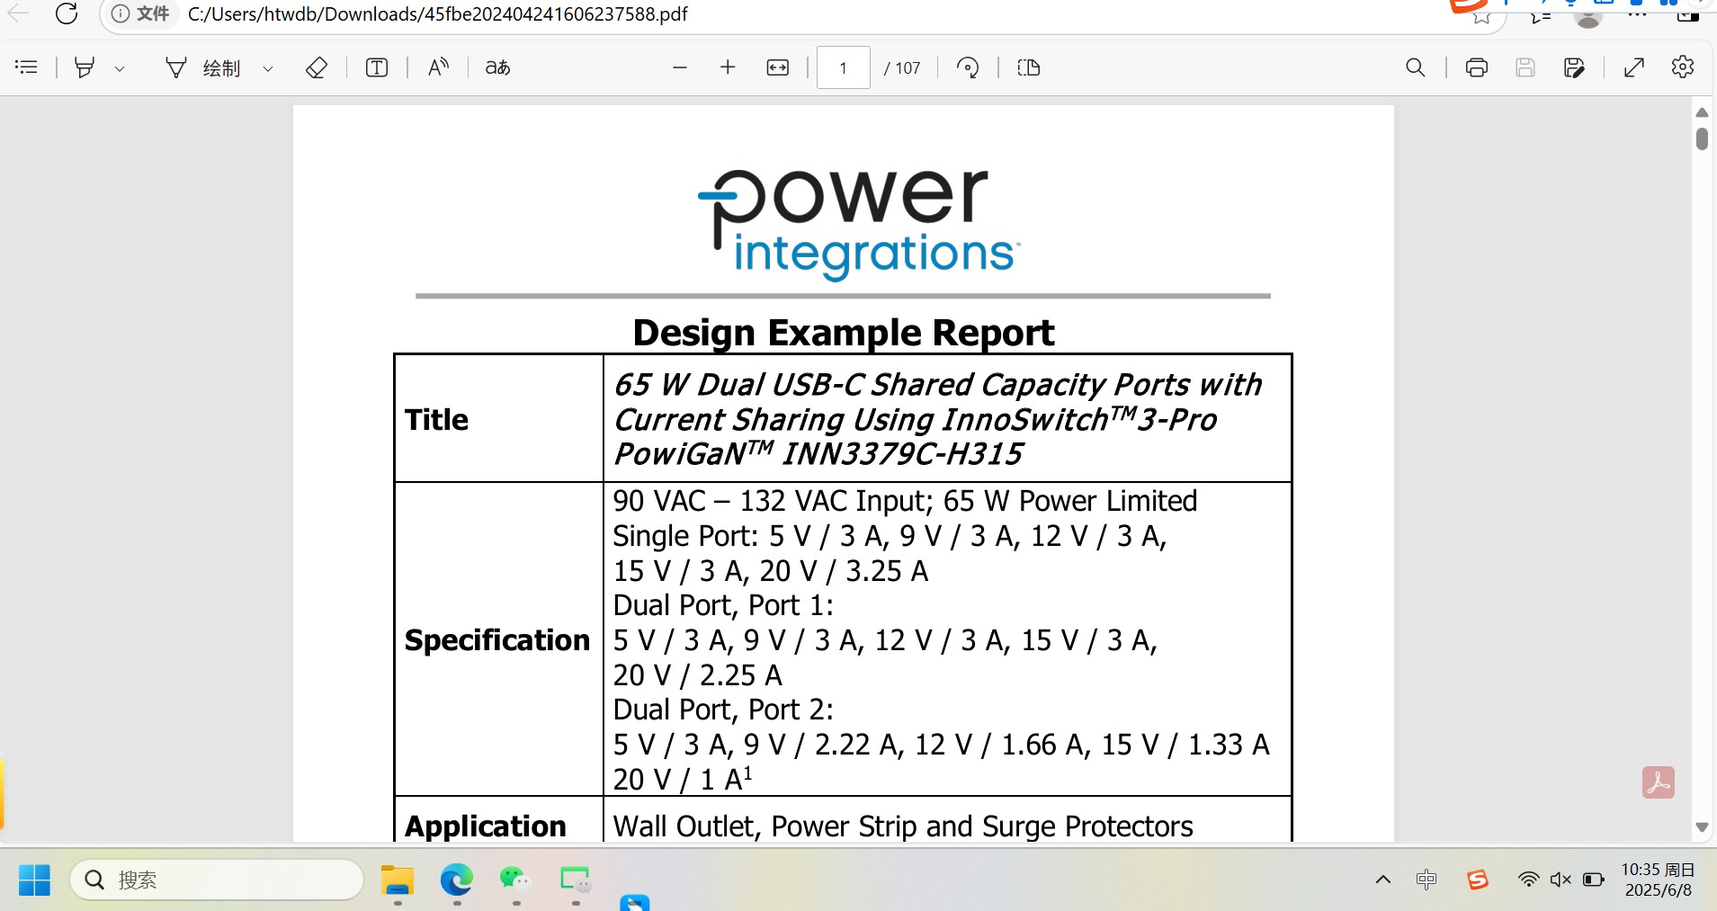Screen dimensions: 1717x911
Task: Unmute the system volume
Action: (1561, 880)
